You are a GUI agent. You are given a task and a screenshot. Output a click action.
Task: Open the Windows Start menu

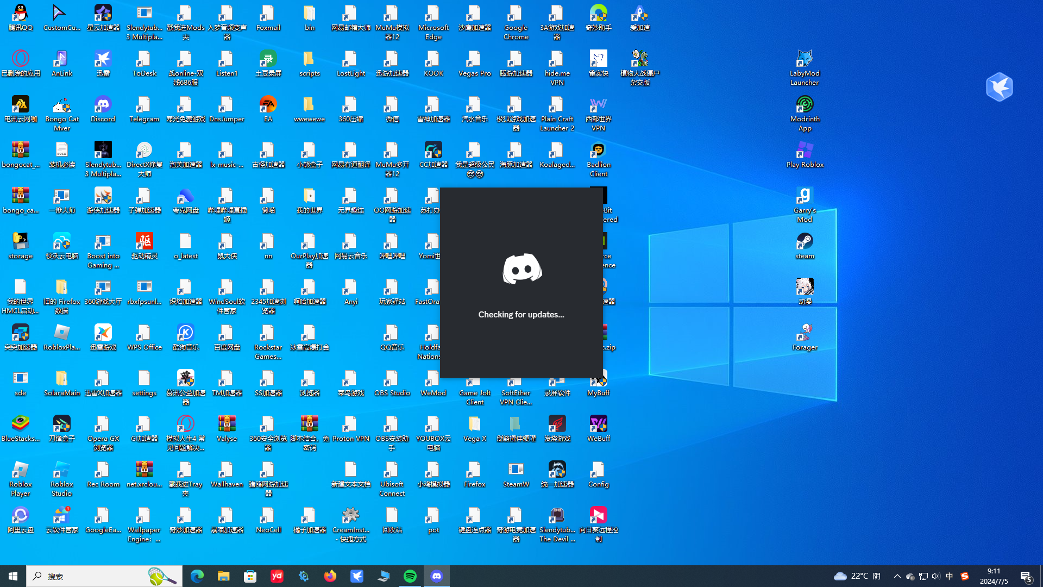tap(13, 576)
